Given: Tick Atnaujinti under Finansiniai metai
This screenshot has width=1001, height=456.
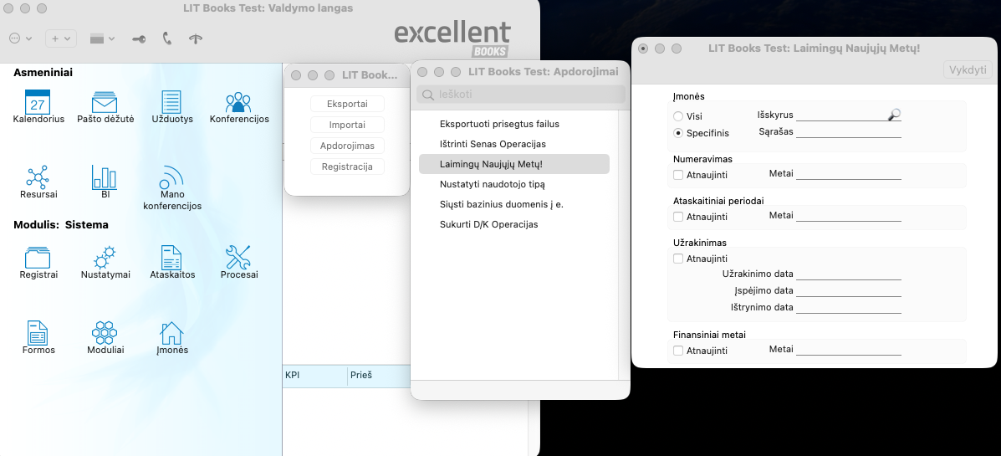Looking at the screenshot, I should tap(678, 351).
